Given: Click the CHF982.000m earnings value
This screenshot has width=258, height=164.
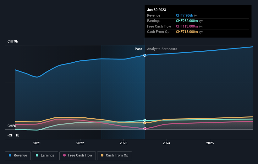Looking at the screenshot, I should tap(187, 21).
